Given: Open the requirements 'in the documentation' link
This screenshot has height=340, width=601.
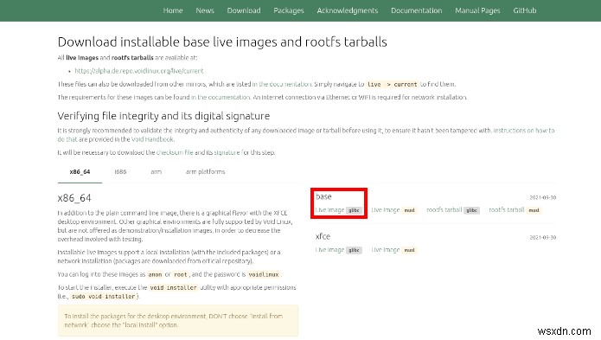Looking at the screenshot, I should [221, 98].
